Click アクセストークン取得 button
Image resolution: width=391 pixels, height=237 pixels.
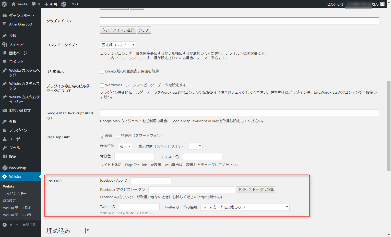click(x=256, y=190)
